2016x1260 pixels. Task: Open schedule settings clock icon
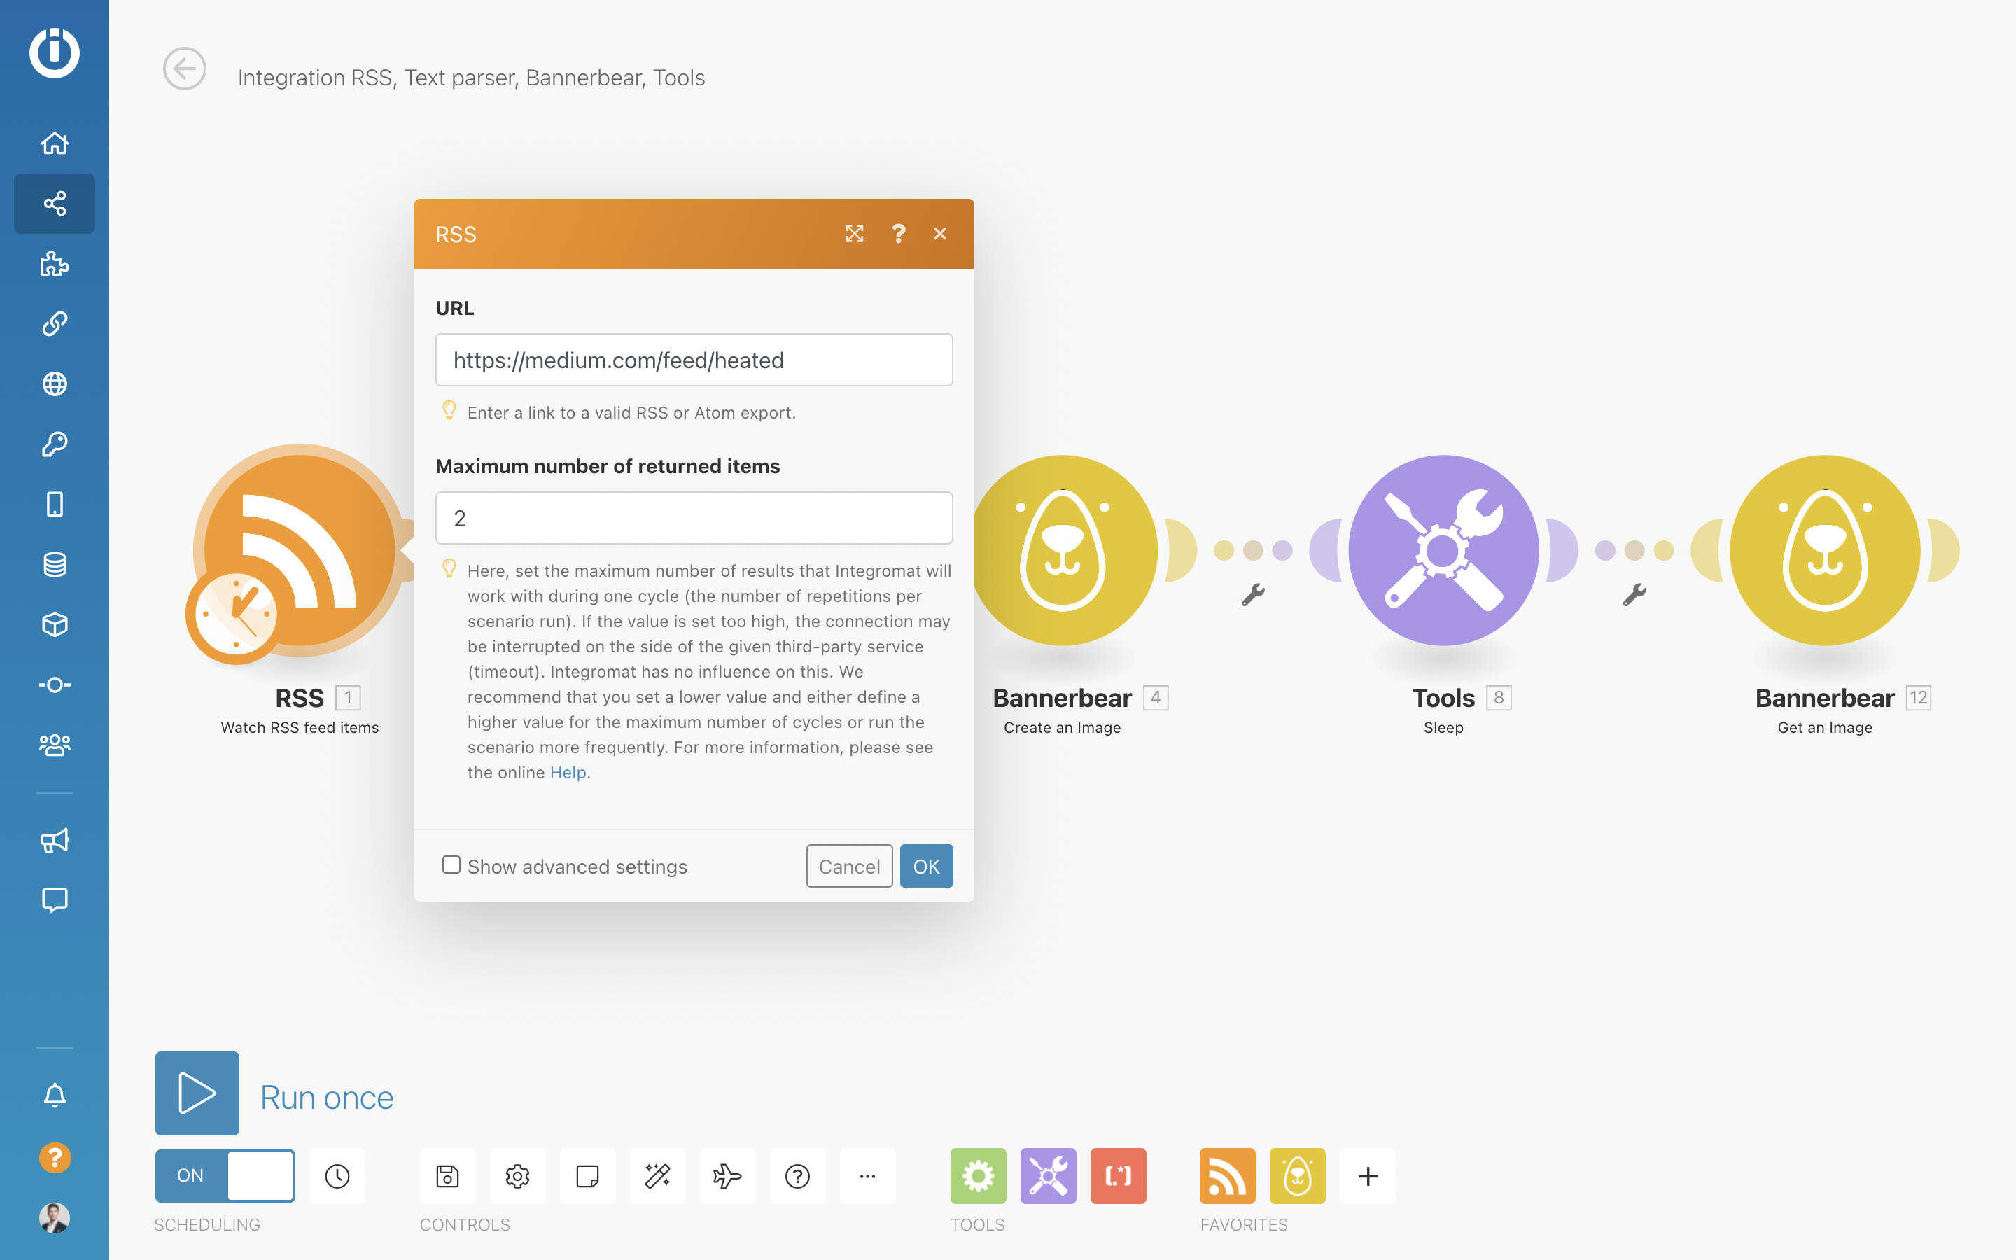point(337,1176)
